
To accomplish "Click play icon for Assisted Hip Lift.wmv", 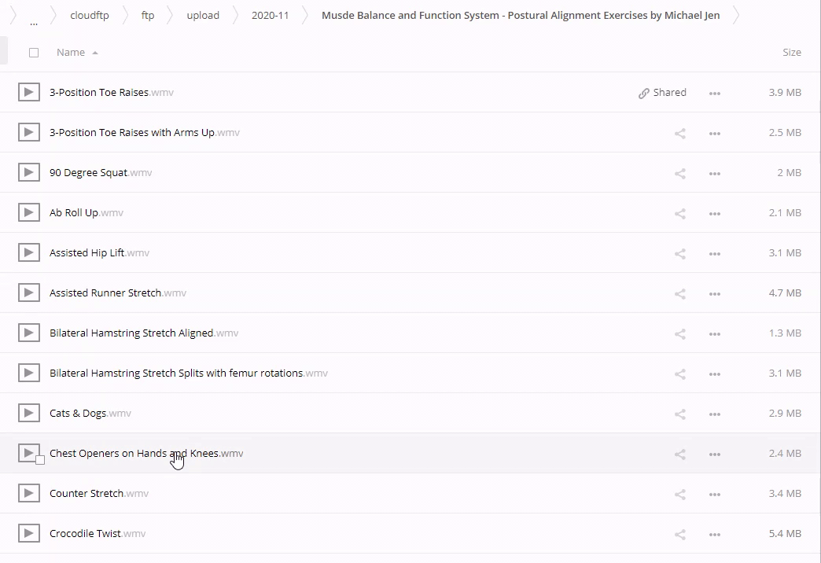I will point(29,253).
